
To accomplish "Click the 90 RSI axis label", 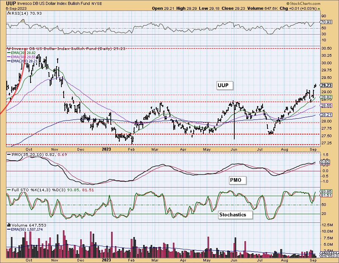I will [324, 16].
